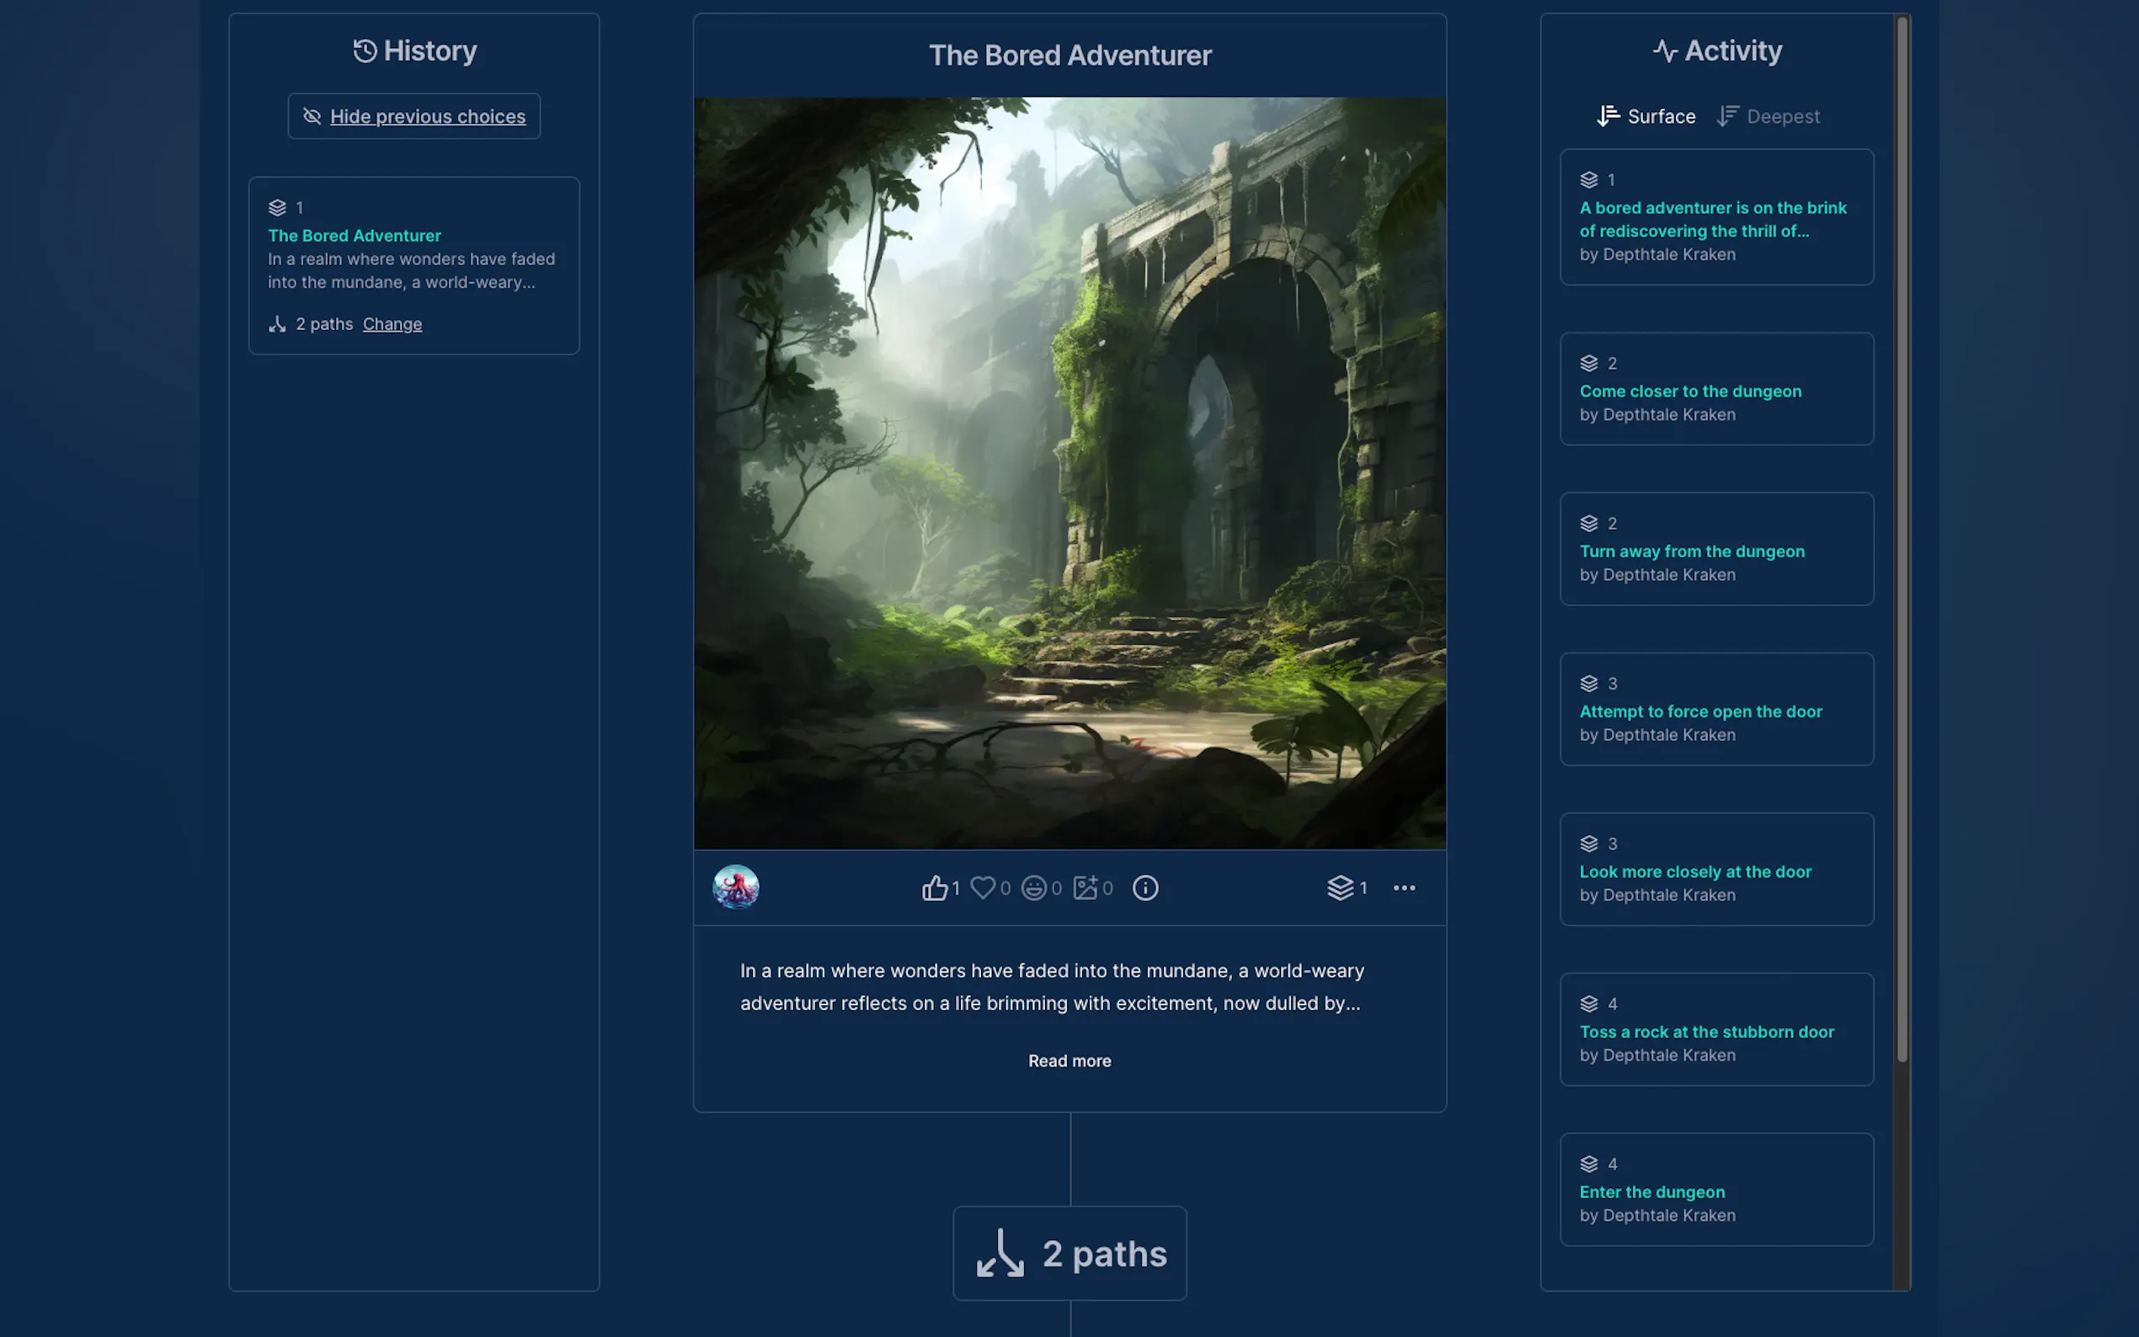This screenshot has width=2139, height=1337.
Task: Open the three-dot more options menu
Action: (x=1404, y=887)
